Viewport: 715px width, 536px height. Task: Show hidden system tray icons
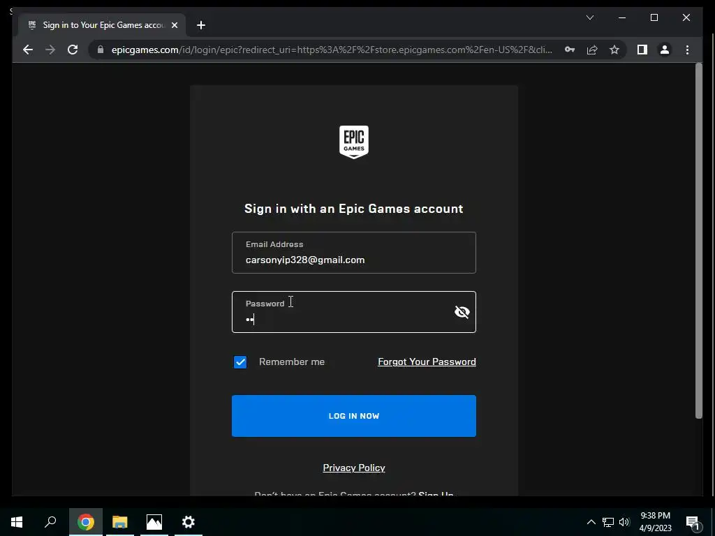591,522
